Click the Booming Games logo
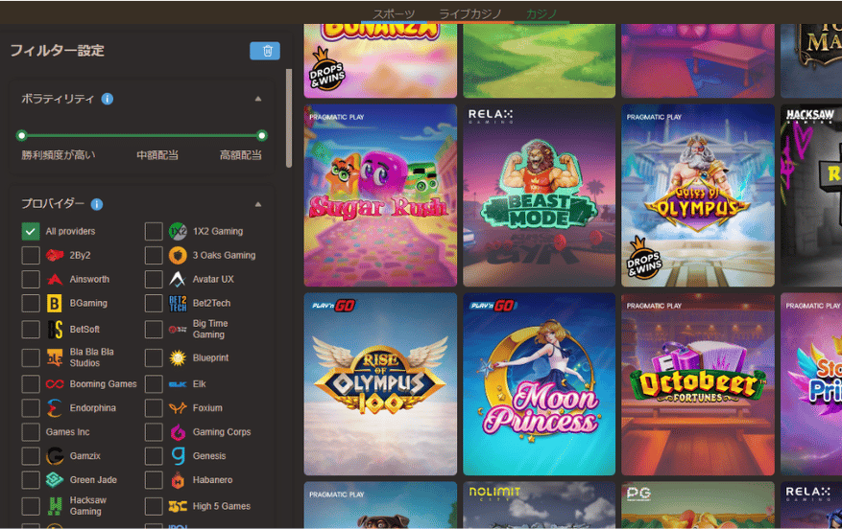 coord(55,383)
